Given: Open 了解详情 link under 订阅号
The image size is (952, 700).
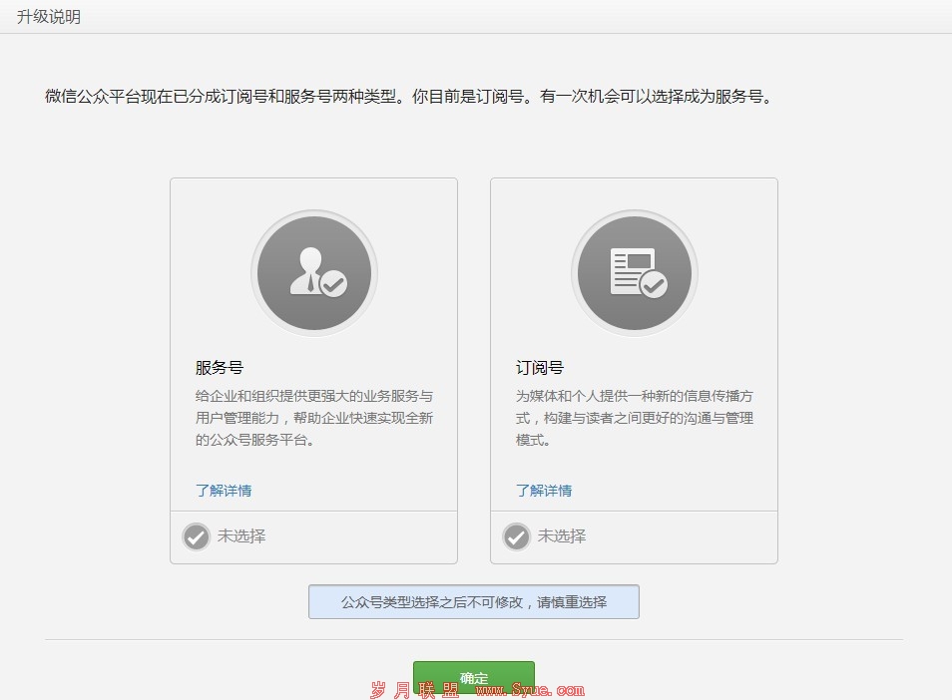Looking at the screenshot, I should click(x=544, y=491).
